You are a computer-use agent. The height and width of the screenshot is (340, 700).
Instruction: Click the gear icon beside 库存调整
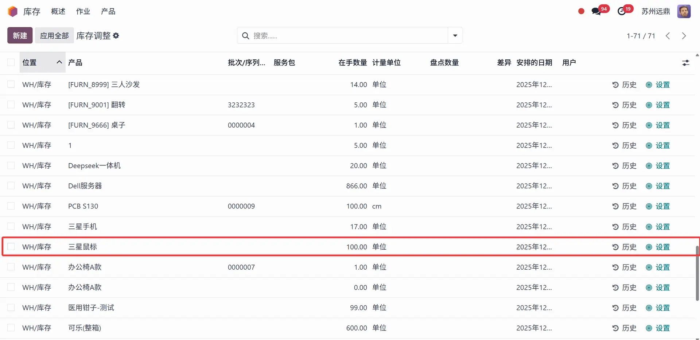pyautogui.click(x=116, y=36)
